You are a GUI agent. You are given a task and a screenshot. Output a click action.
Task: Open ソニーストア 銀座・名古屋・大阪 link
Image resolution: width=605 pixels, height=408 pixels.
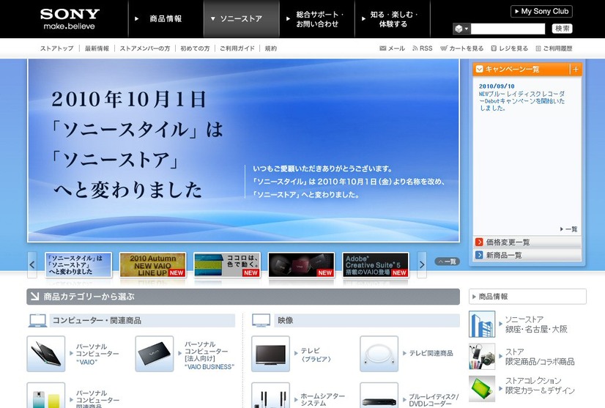(x=536, y=324)
